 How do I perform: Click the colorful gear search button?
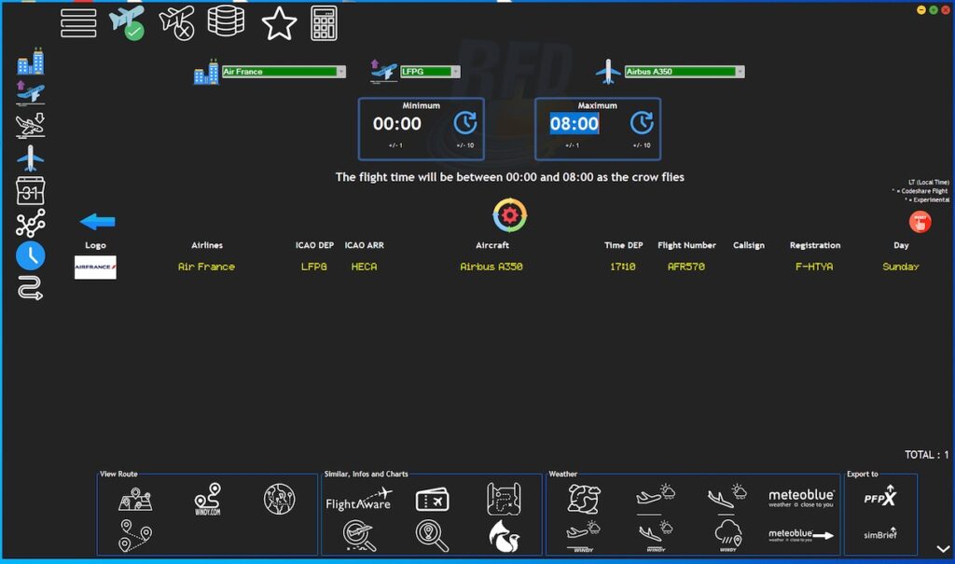click(510, 215)
